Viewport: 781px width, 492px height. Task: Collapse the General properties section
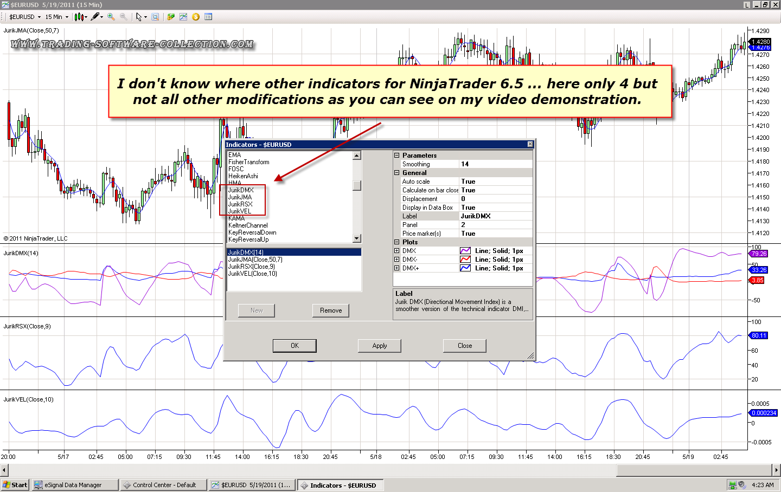tap(396, 173)
